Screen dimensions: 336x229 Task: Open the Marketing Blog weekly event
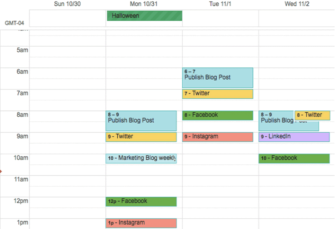coord(141,158)
